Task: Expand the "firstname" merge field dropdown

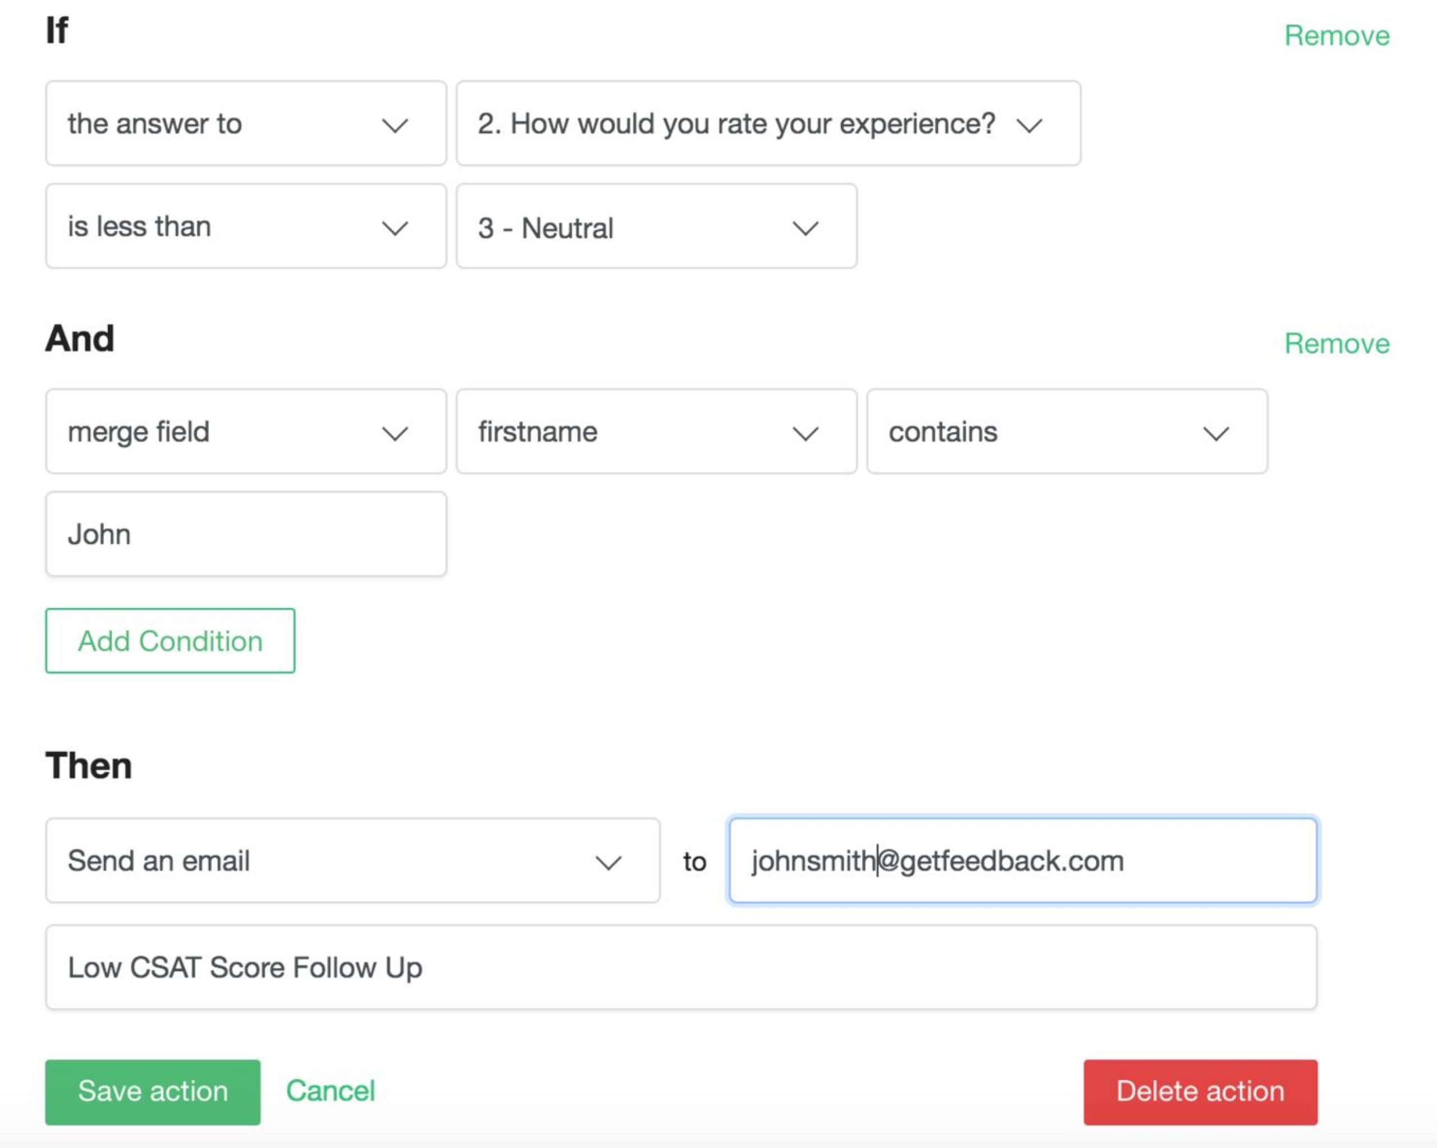Action: [657, 432]
